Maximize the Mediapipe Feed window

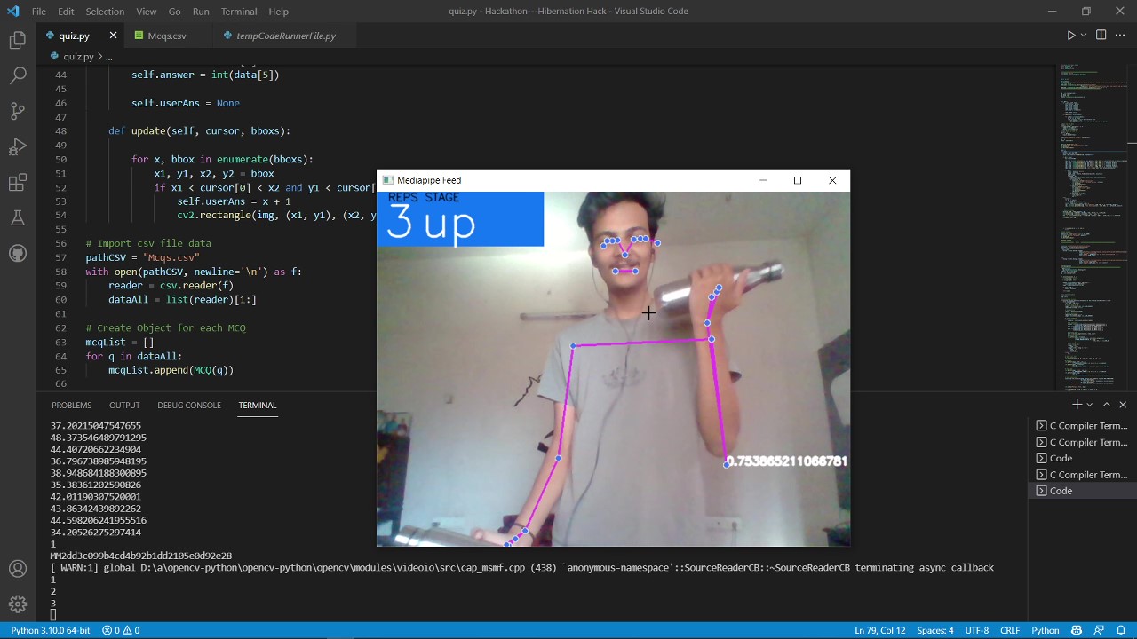pyautogui.click(x=797, y=180)
